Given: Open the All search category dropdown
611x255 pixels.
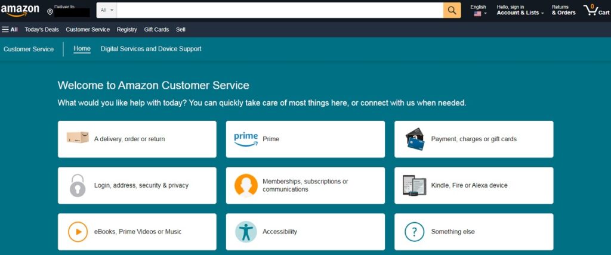Looking at the screenshot, I should click(106, 10).
